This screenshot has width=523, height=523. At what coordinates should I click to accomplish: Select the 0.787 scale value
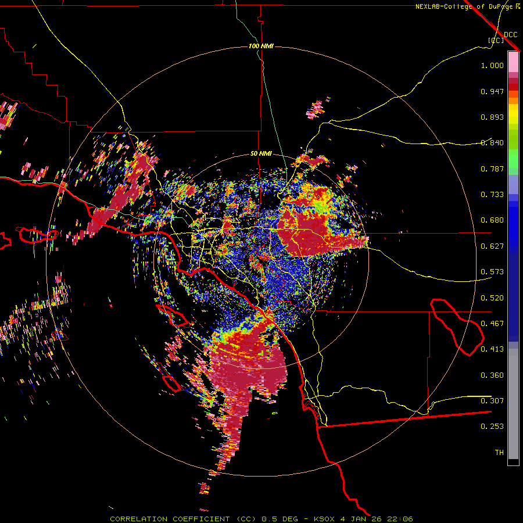click(x=492, y=169)
